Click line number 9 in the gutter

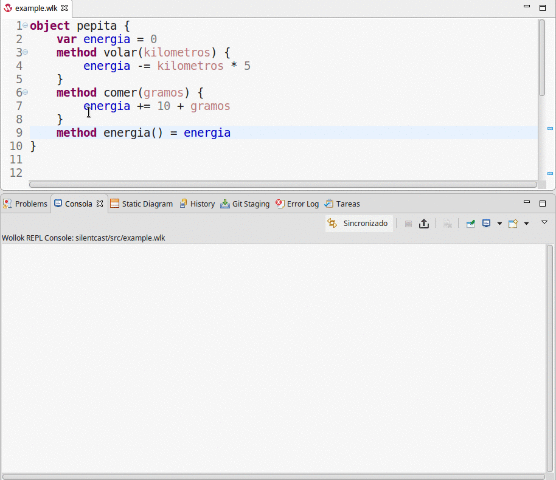[x=19, y=133]
